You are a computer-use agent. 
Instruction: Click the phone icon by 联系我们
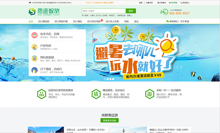[x=181, y=3]
